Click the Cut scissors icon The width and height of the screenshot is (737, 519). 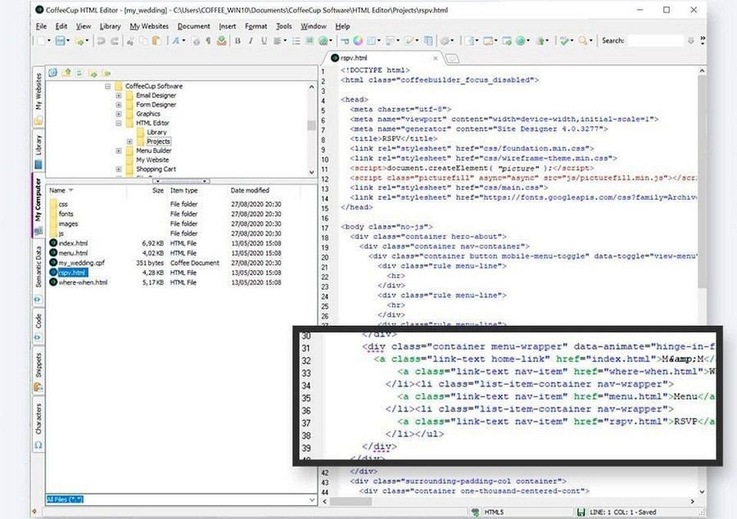[x=131, y=41]
